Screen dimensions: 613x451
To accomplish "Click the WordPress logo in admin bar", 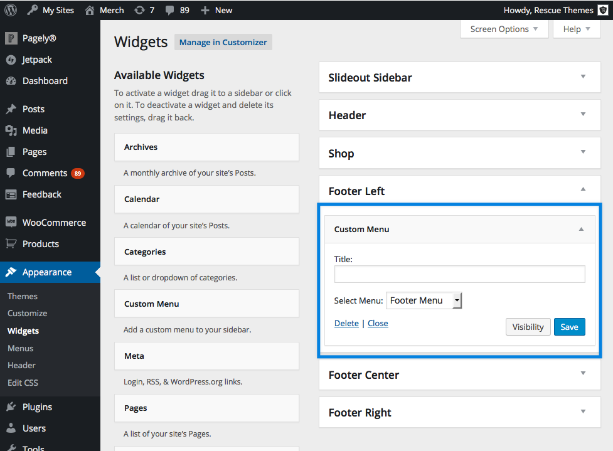I will (x=11, y=10).
